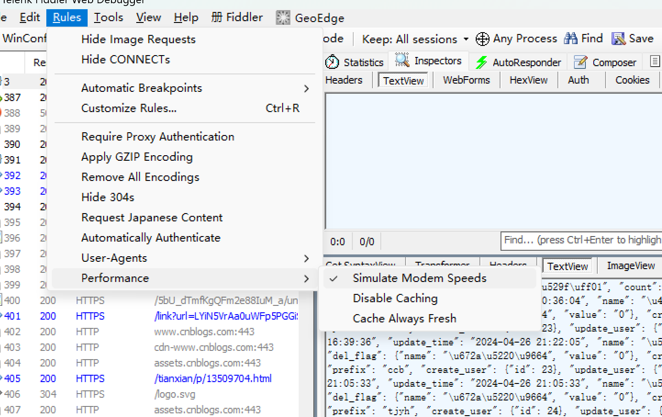This screenshot has height=417, width=662.
Task: Click the Any Process crosshair icon
Action: click(x=482, y=39)
